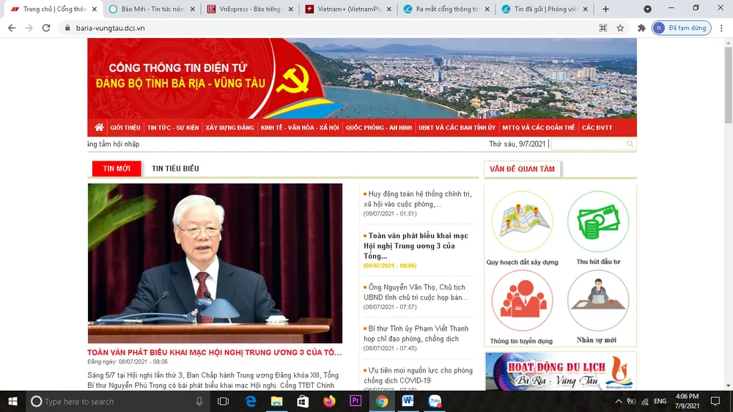
Task: Open the tab search dropdown arrow in Chrome
Action: click(647, 9)
